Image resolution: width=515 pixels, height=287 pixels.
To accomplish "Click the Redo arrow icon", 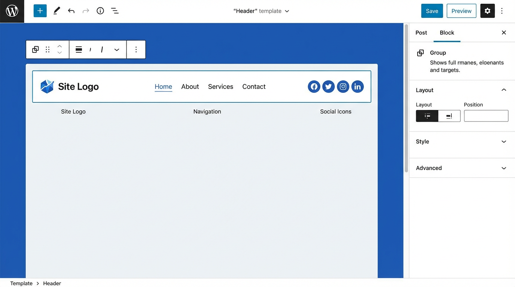I will click(x=85, y=10).
